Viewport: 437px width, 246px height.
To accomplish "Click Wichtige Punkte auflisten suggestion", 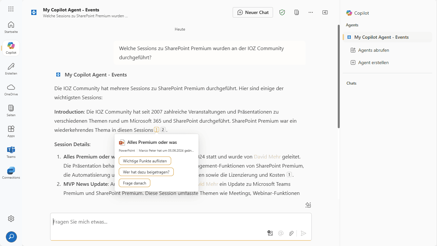I will coord(145,161).
